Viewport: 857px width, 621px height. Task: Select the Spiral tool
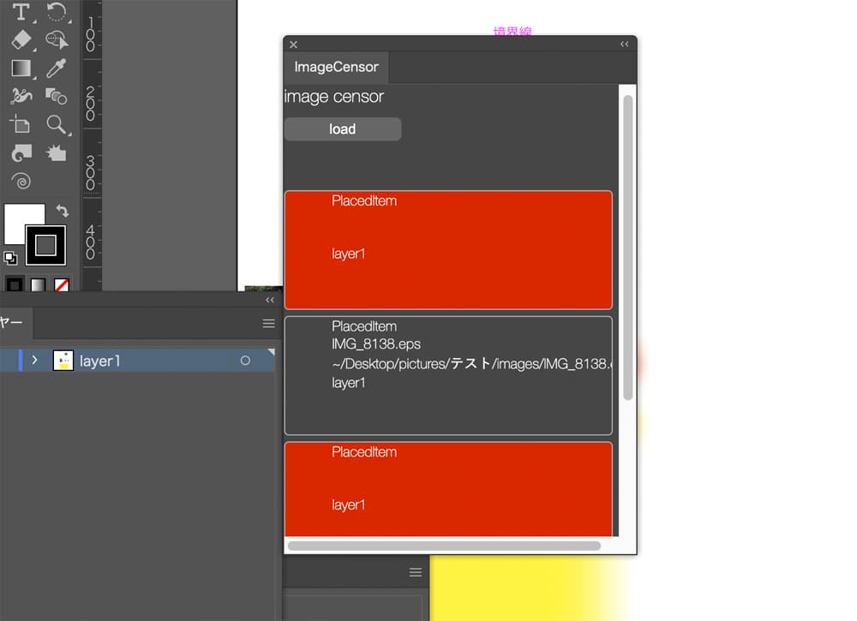click(x=21, y=181)
